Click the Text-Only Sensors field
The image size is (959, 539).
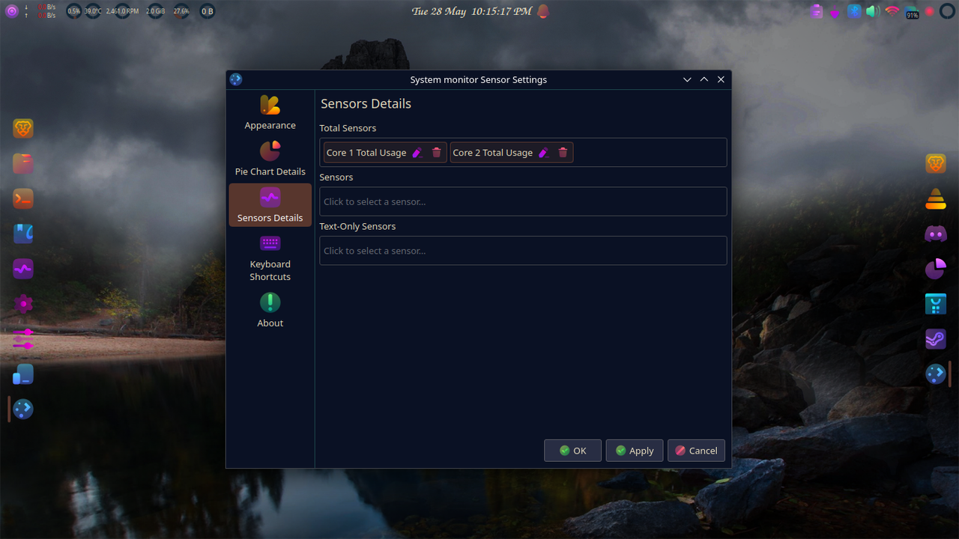tap(523, 251)
